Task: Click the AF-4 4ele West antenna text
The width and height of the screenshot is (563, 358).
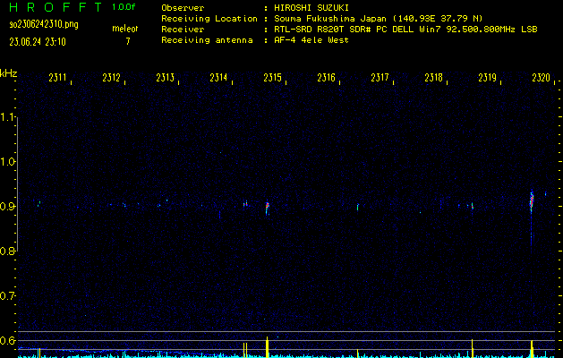Action: tap(311, 41)
